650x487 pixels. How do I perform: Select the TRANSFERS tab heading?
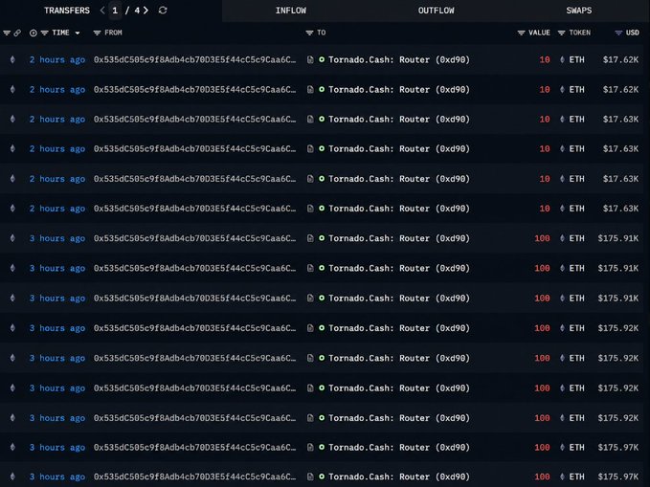click(x=67, y=11)
